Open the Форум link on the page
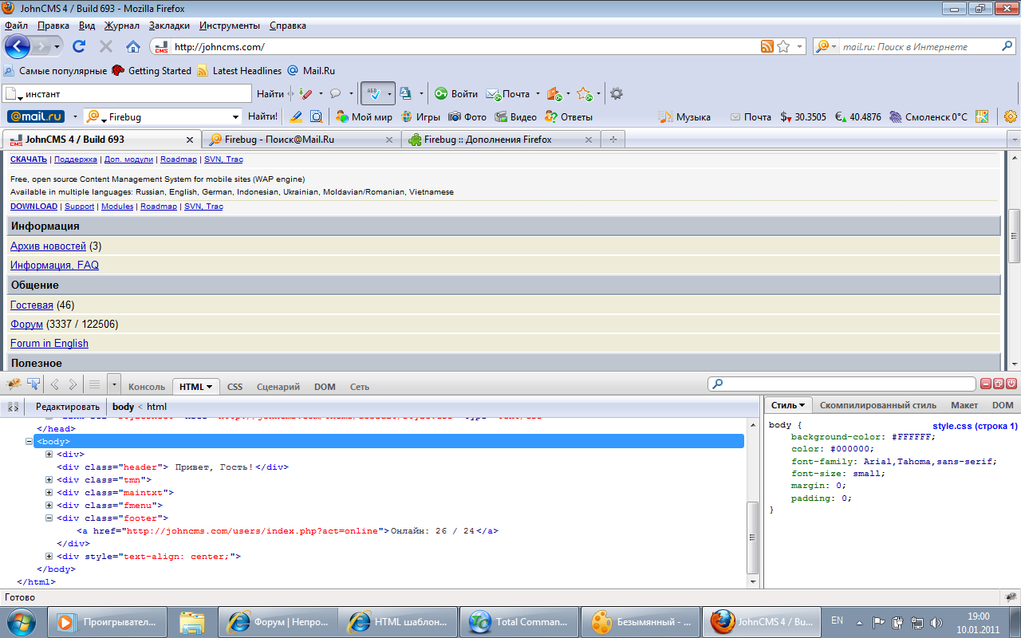 pos(26,324)
